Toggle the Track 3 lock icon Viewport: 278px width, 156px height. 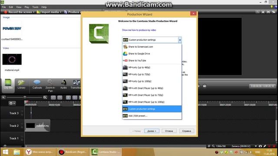(22, 114)
